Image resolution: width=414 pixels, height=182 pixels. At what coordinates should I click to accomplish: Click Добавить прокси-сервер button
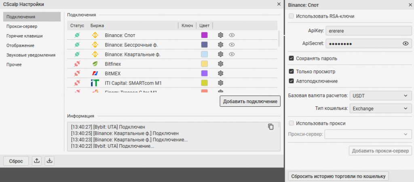click(x=380, y=151)
